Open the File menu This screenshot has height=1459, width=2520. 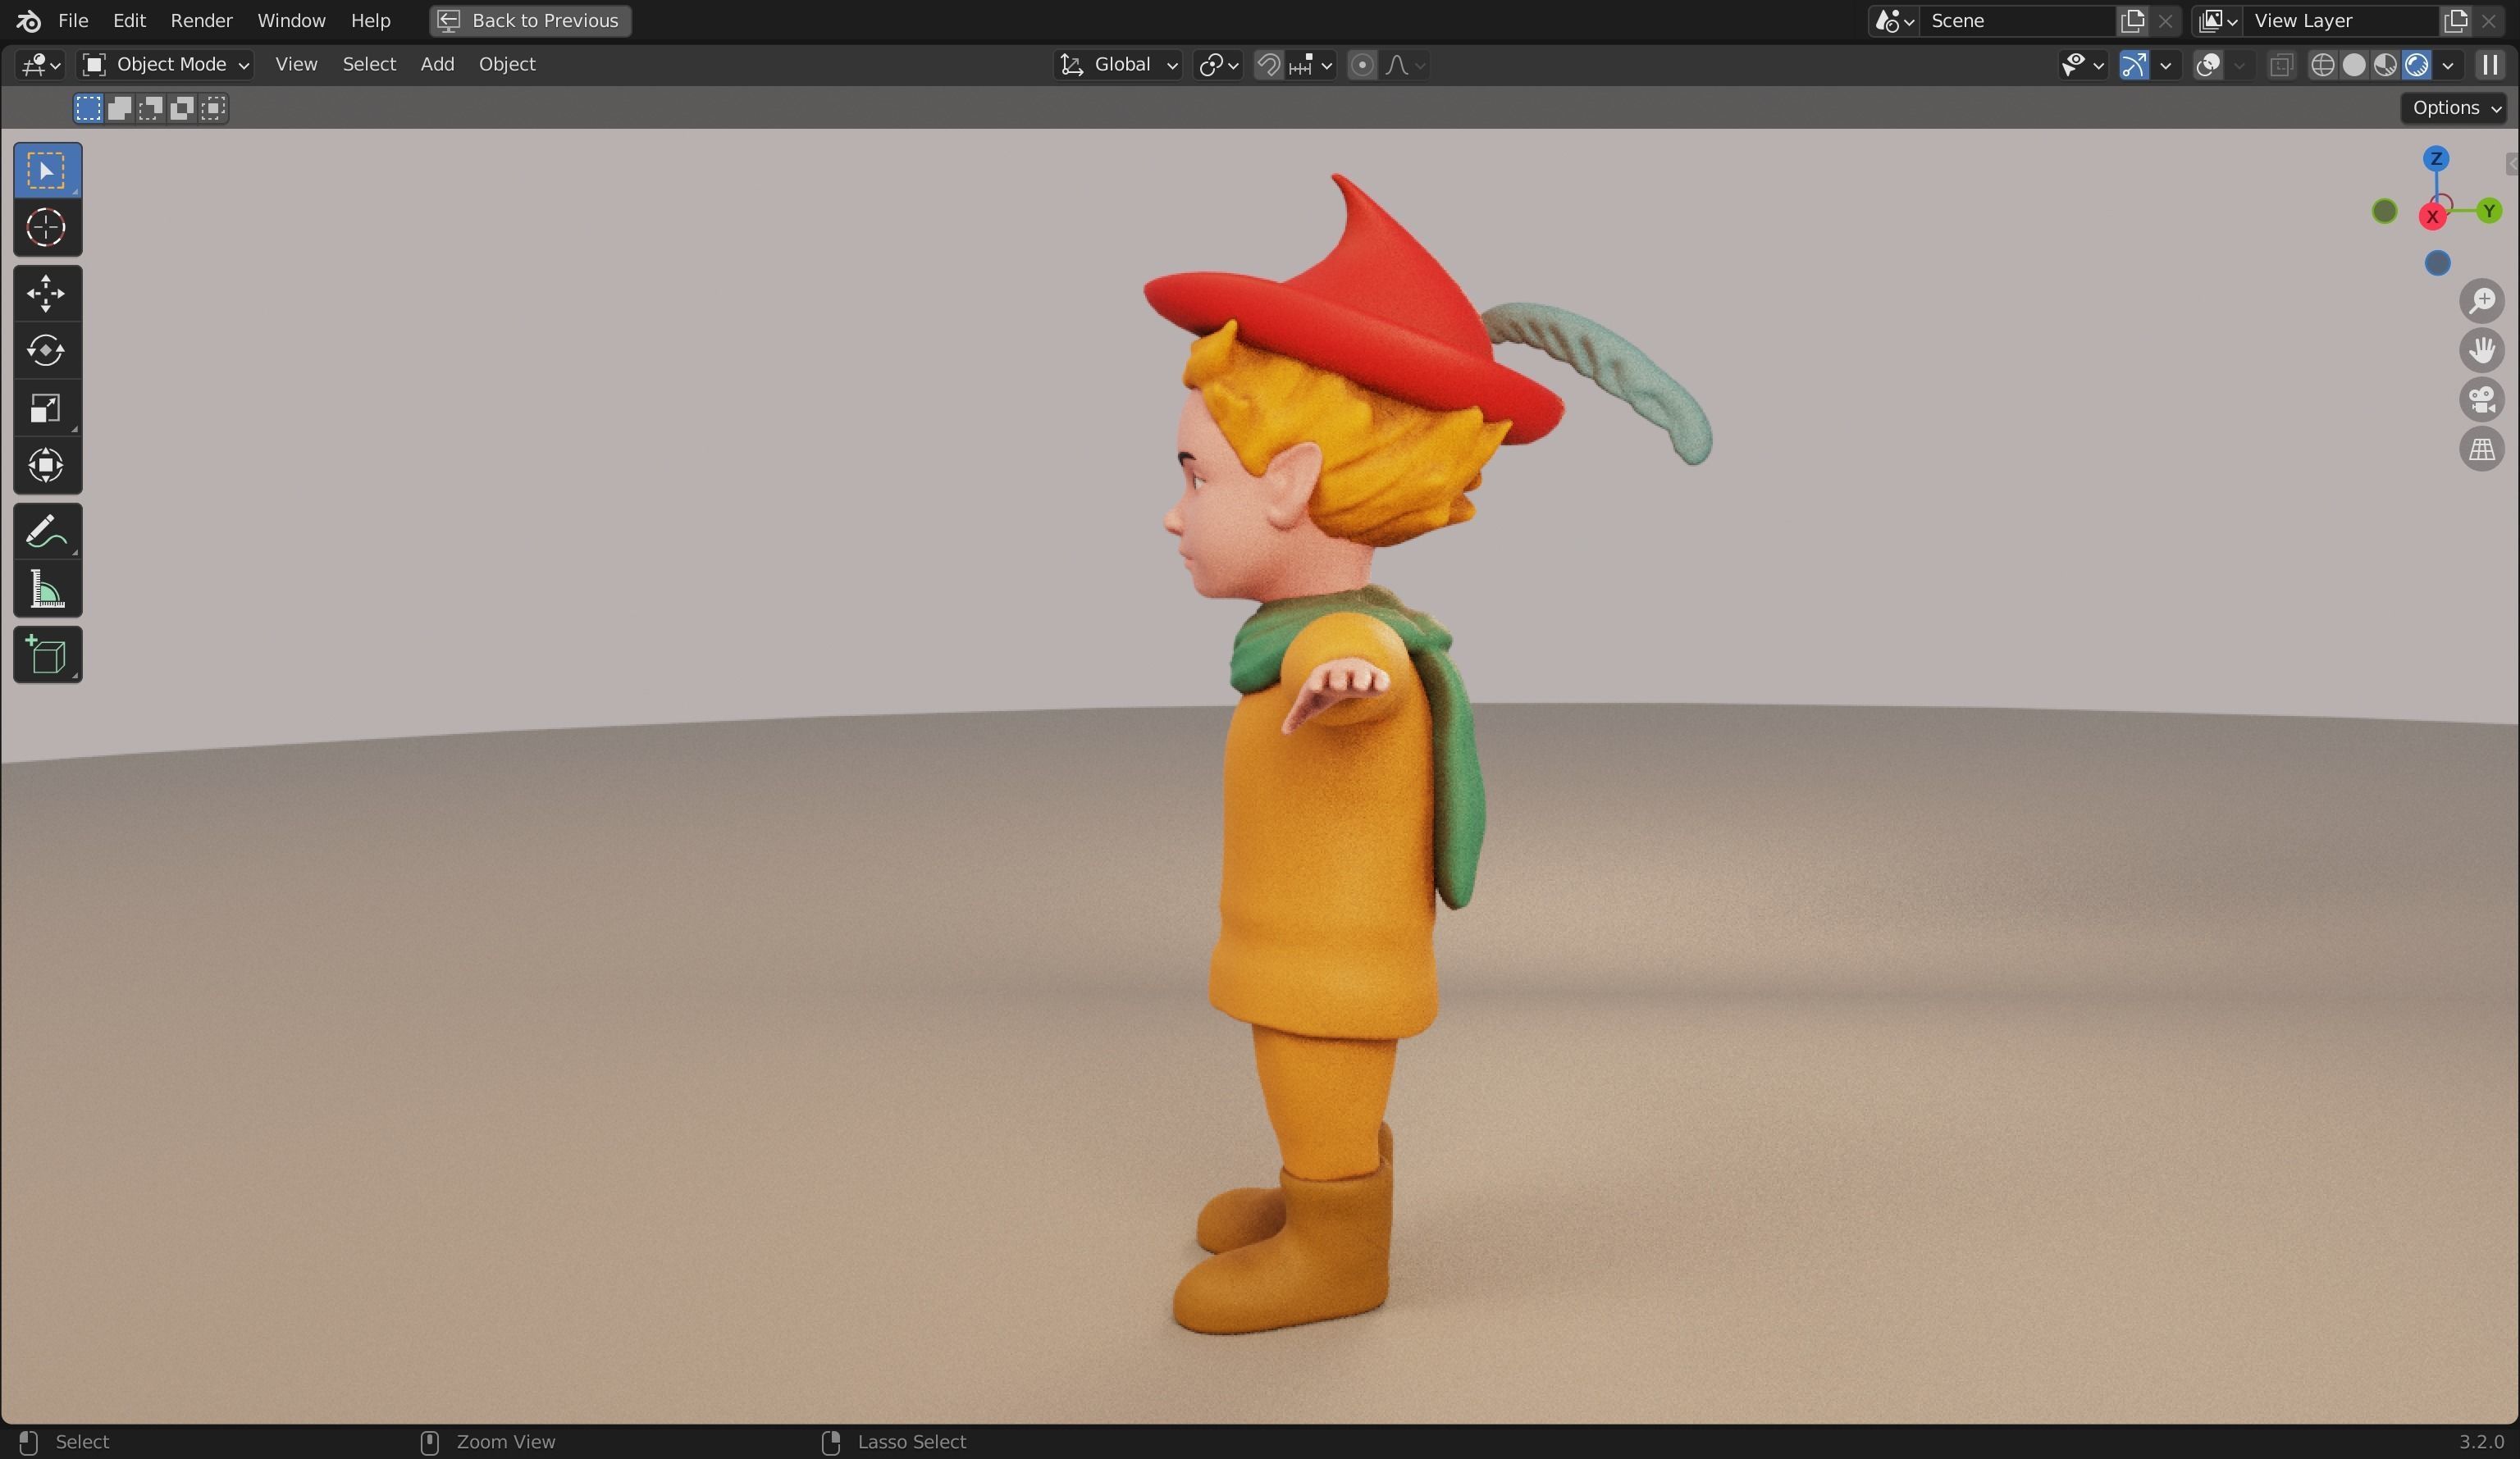coord(73,20)
